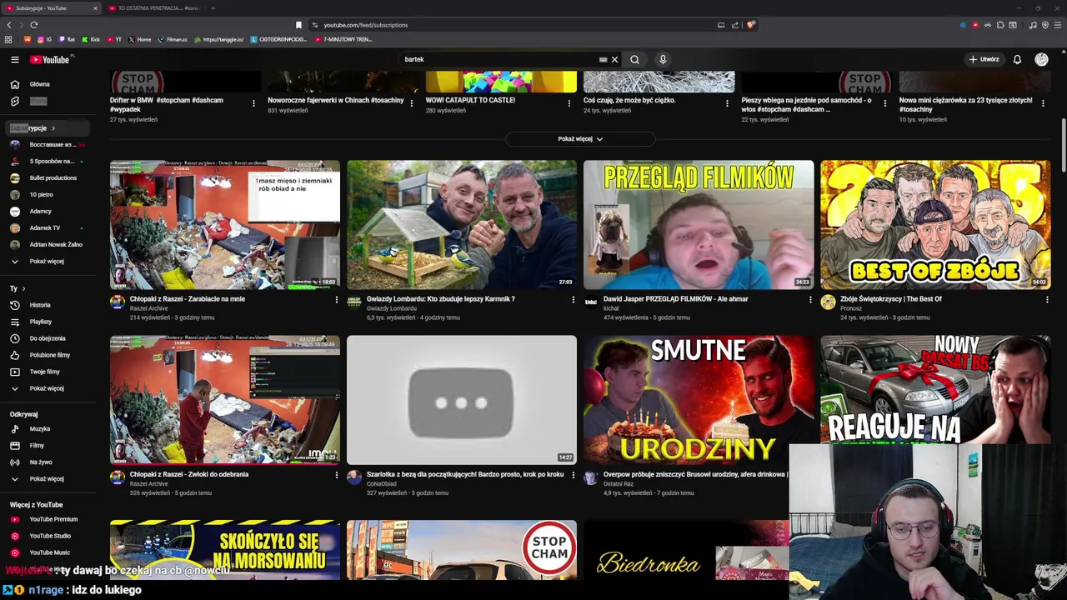Open BEST OF ZBÓJE video thumbnail
Viewport: 1067px width, 600px height.
935,225
